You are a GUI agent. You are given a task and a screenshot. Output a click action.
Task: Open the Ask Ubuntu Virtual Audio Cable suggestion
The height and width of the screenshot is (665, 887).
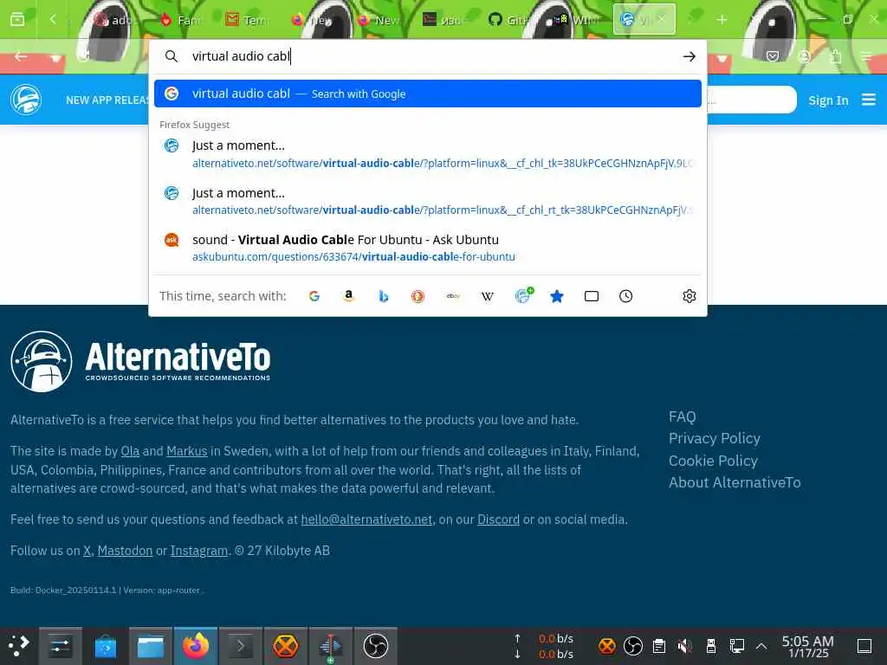(428, 248)
